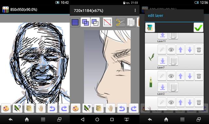Image resolution: width=209 pixels, height=124 pixels.
Task: Delete layer below Layer2 with trash icon
Action: click(199, 102)
